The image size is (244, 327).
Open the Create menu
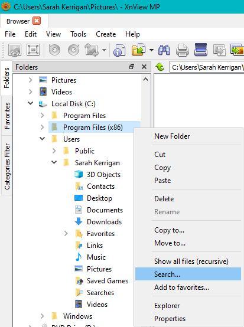[x=106, y=34]
